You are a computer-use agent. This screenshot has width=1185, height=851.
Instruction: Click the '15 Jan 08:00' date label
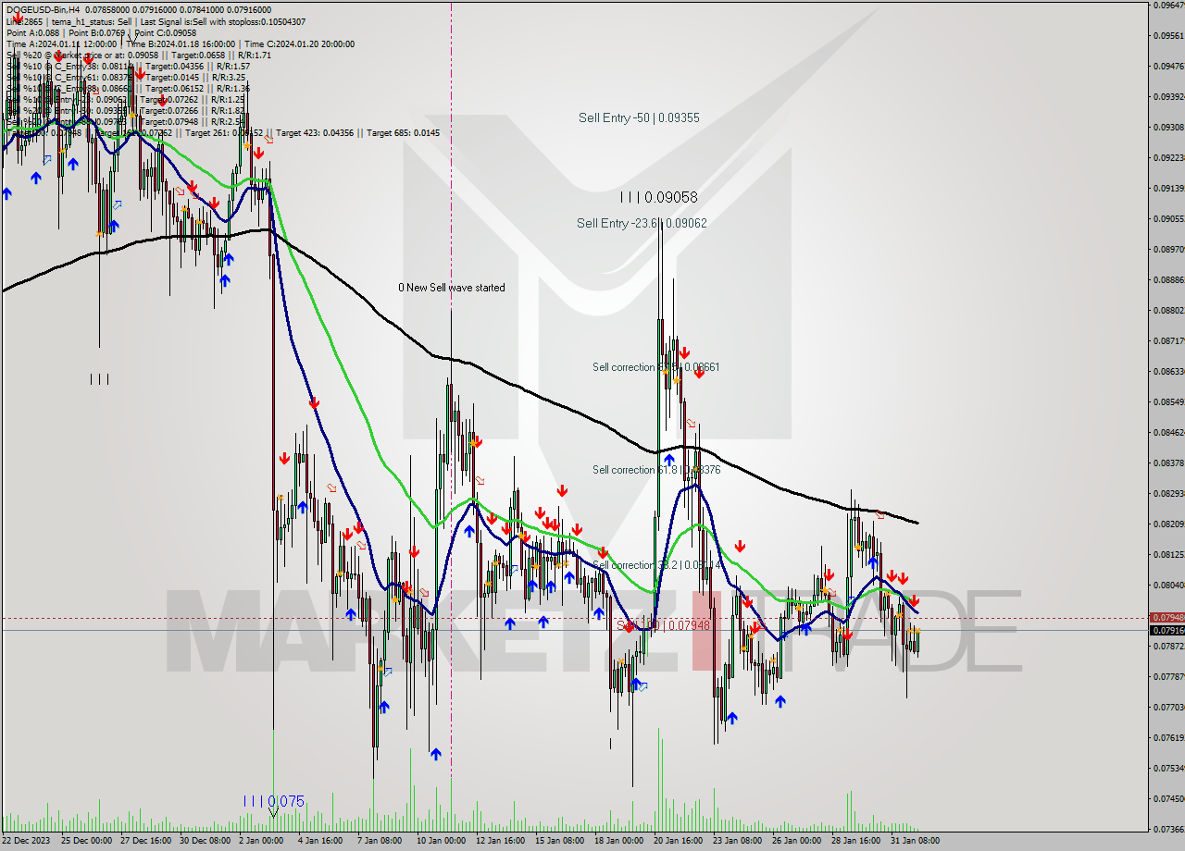tap(559, 841)
